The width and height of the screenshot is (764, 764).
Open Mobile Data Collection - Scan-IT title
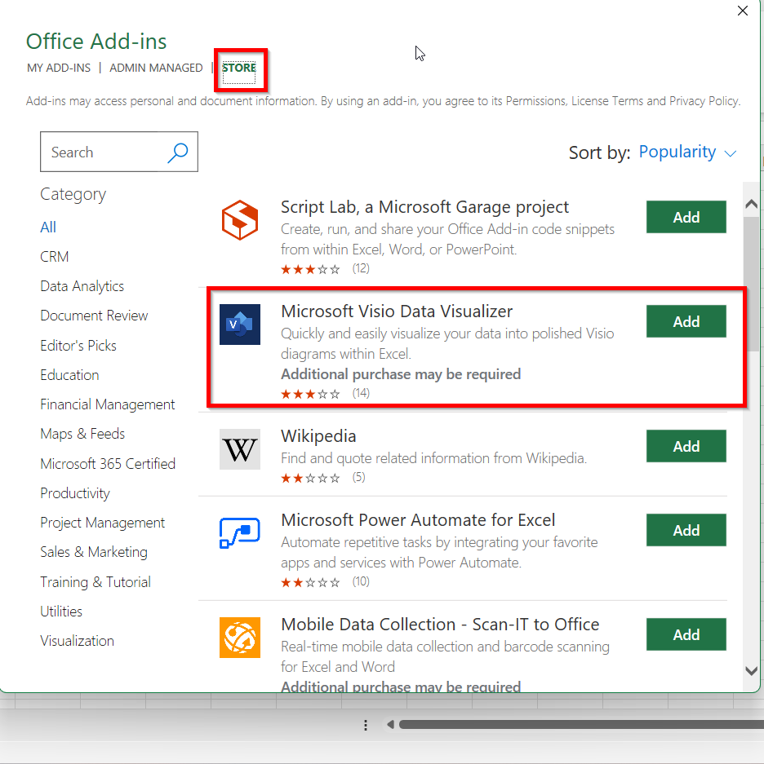tap(440, 624)
